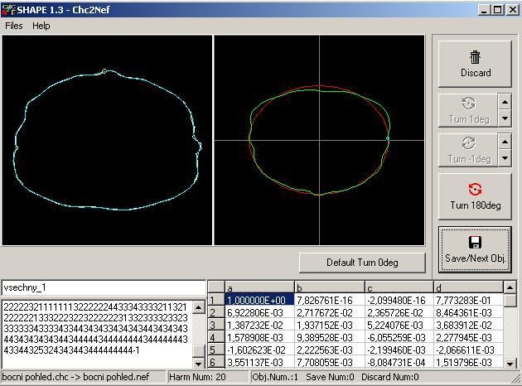Click the Turn 1deg rotate icon
The width and height of the screenshot is (522, 386).
tap(468, 104)
